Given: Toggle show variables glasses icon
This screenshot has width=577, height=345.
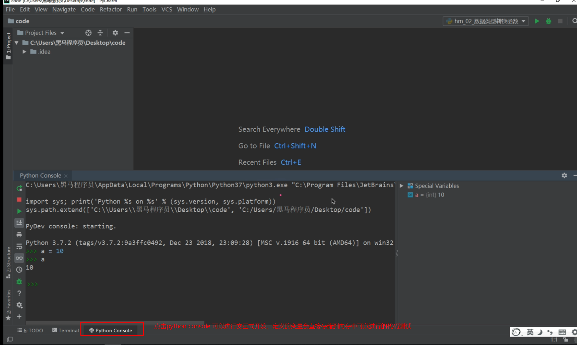Looking at the screenshot, I should [x=19, y=258].
